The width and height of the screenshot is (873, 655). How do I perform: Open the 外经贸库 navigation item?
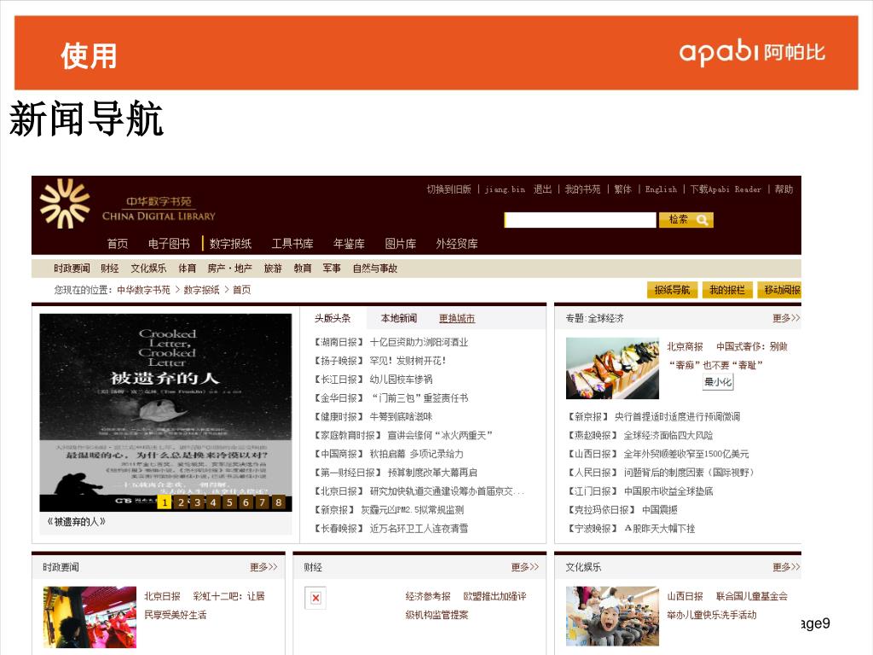(457, 244)
